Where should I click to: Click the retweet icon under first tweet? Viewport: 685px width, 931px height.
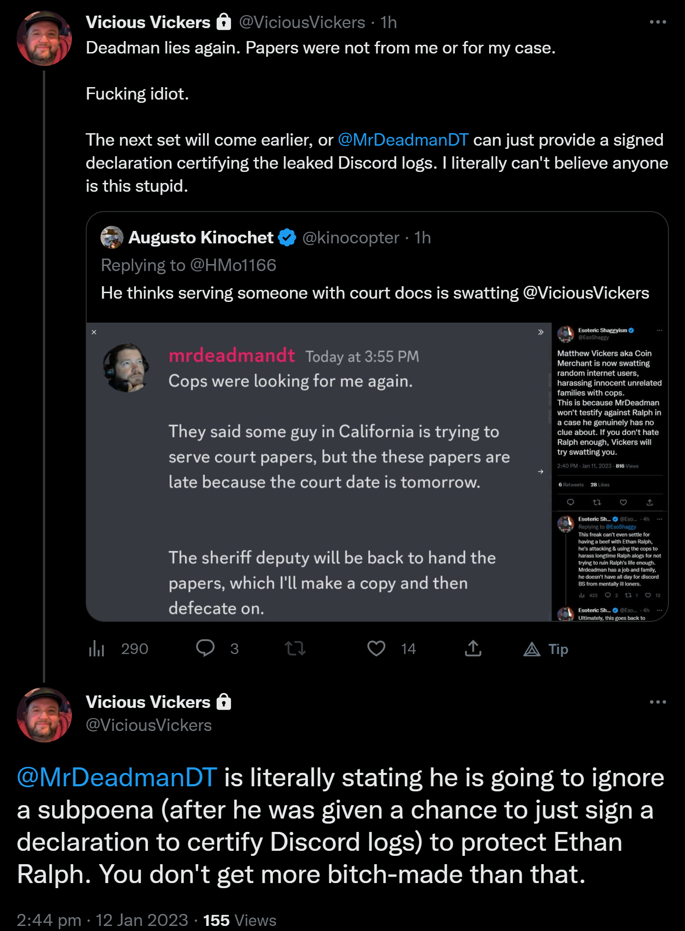(x=295, y=648)
